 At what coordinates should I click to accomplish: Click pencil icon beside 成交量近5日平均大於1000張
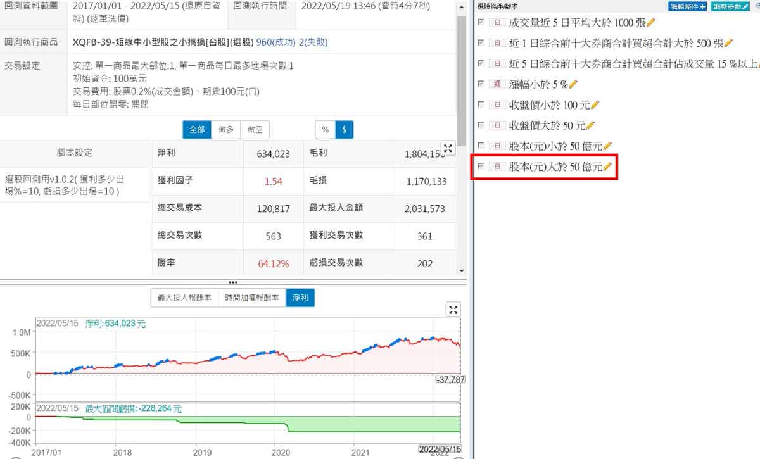pyautogui.click(x=652, y=22)
